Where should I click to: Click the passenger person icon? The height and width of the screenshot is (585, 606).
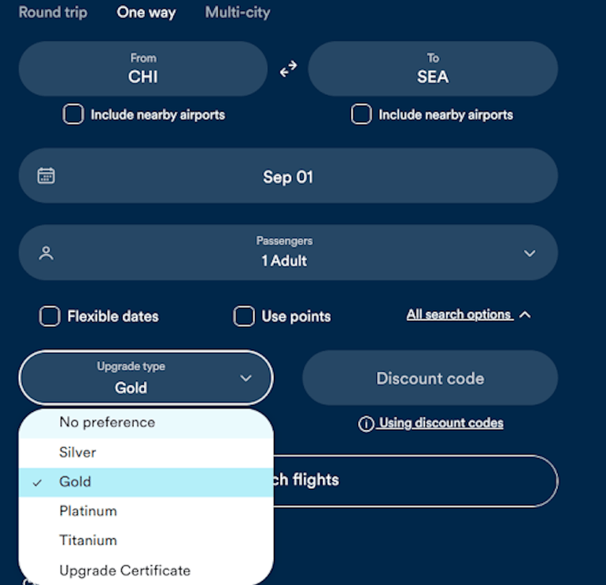pyautogui.click(x=46, y=253)
